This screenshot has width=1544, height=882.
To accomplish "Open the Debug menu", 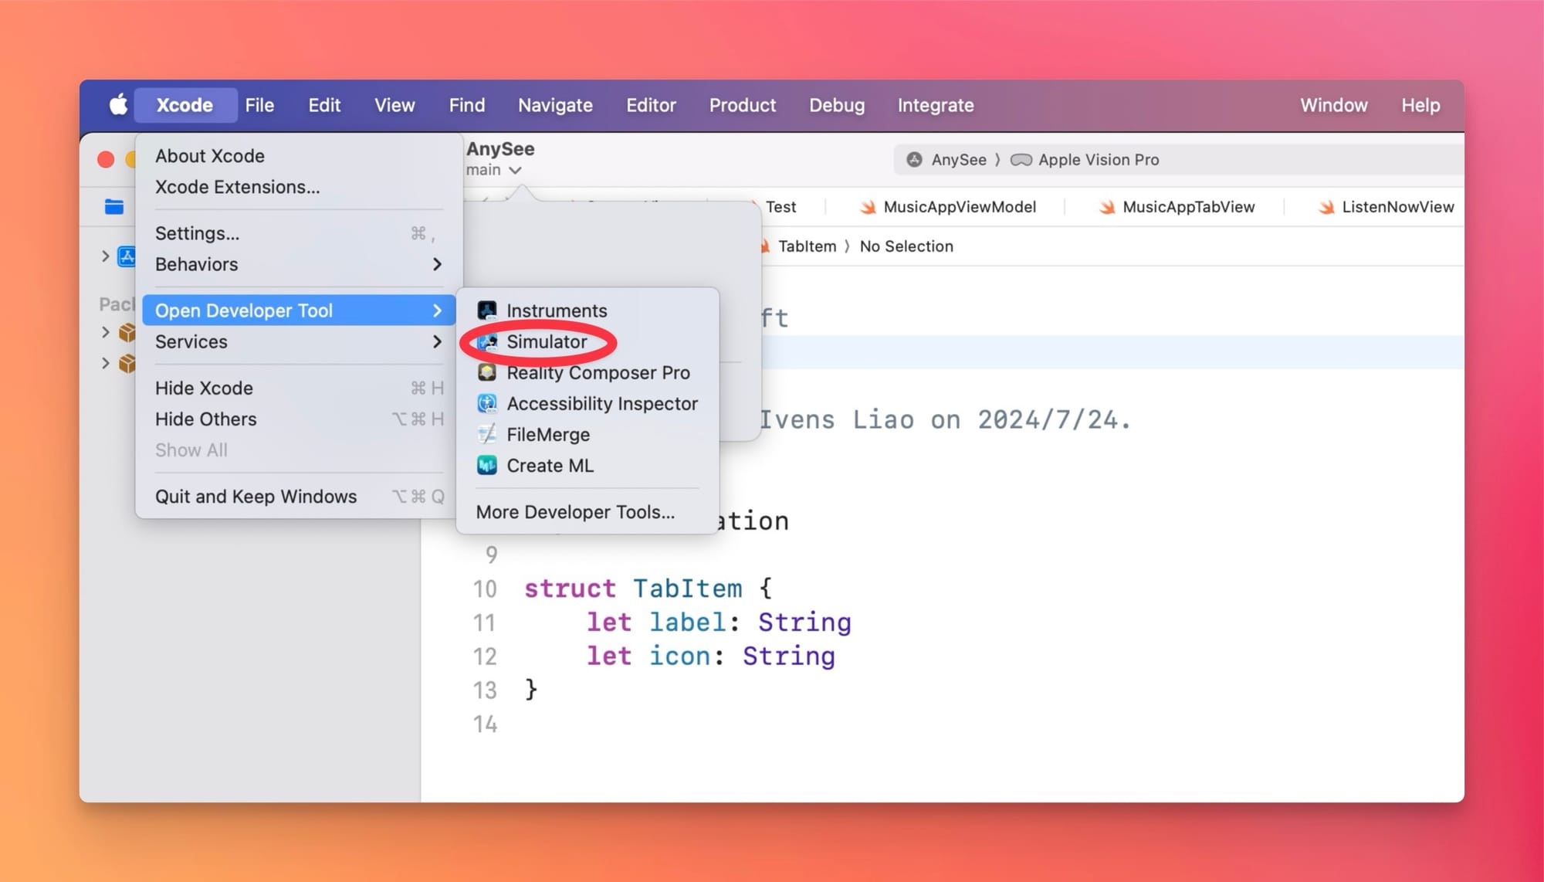I will pos(836,105).
